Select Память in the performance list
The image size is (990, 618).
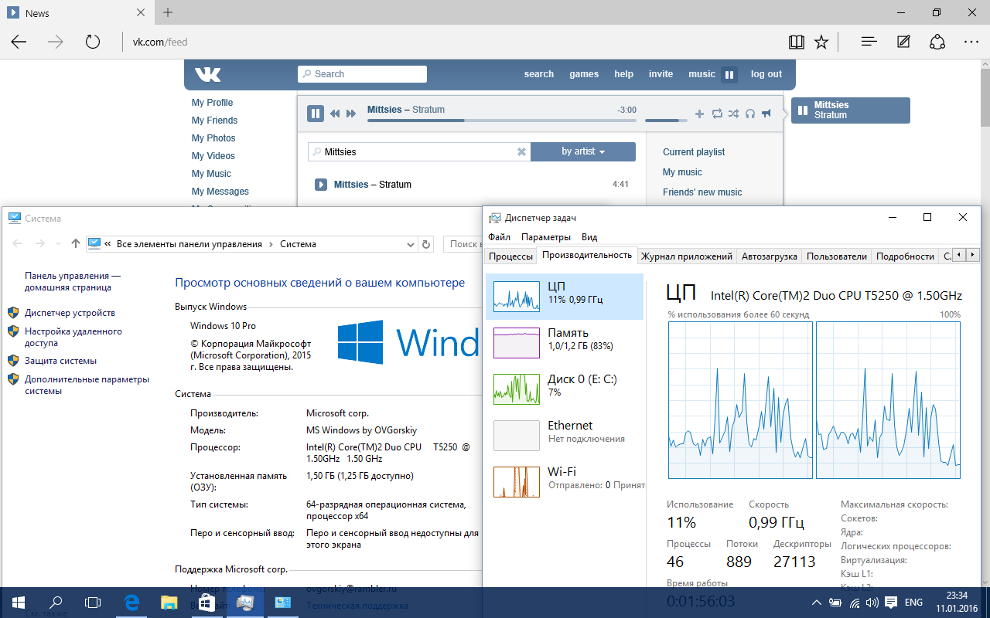(565, 343)
